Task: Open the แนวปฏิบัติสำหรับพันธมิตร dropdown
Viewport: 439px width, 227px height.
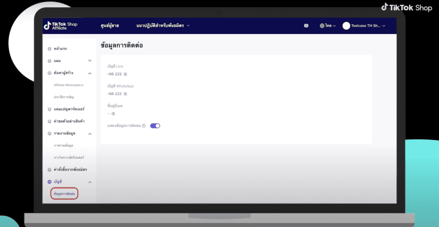Action: (163, 25)
